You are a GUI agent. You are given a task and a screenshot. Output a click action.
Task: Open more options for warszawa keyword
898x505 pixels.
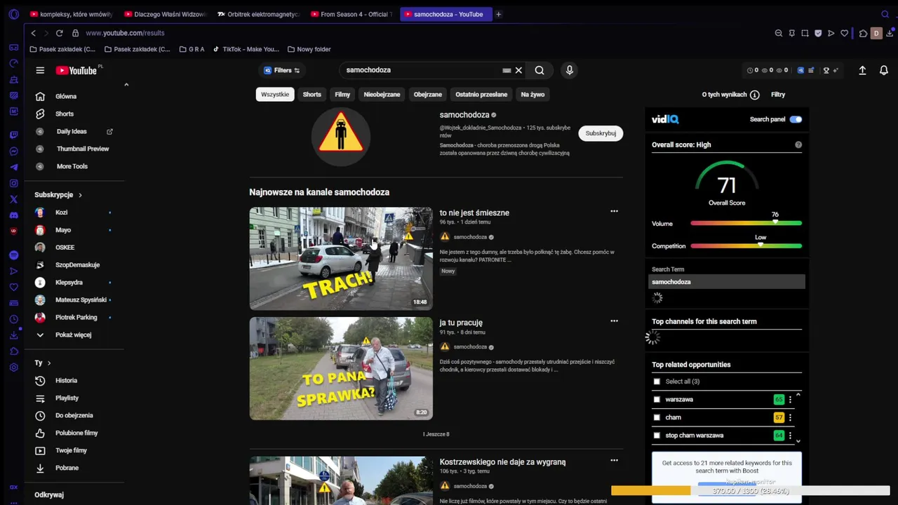(x=790, y=400)
